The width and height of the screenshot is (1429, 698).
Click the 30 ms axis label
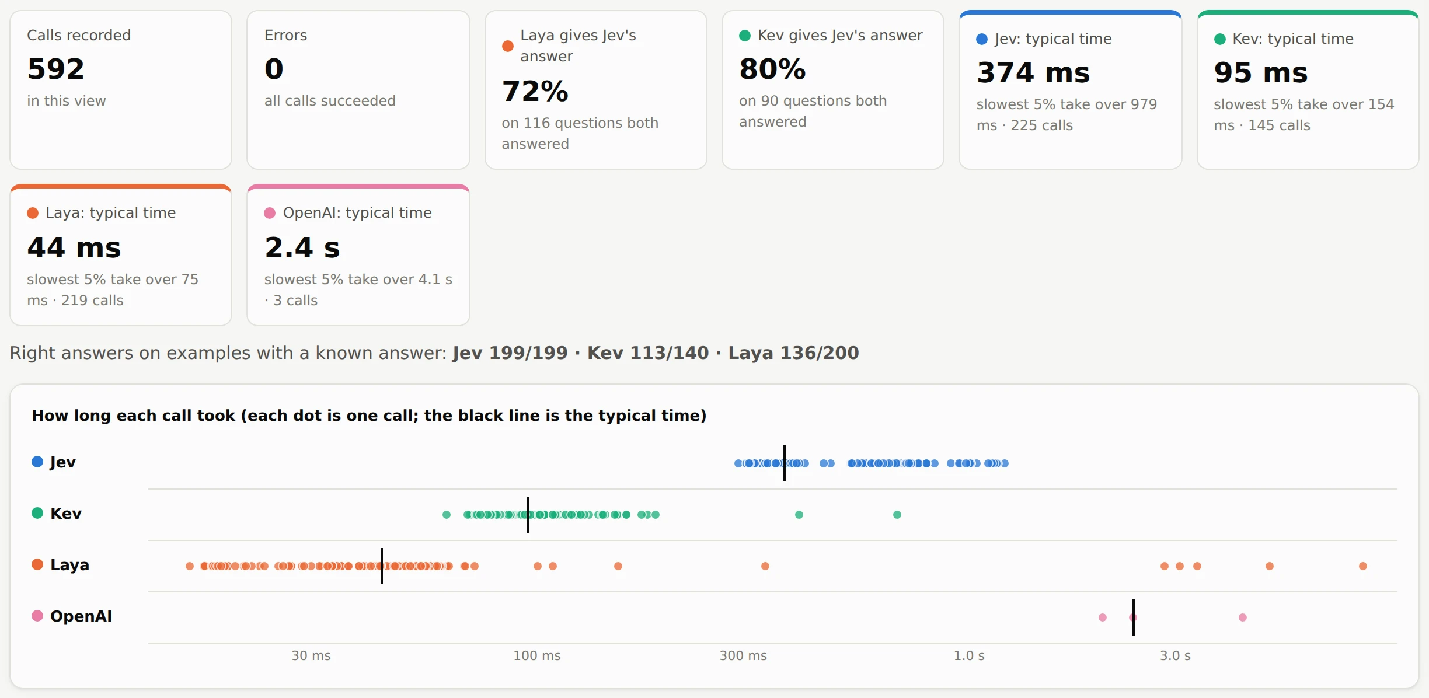[311, 656]
